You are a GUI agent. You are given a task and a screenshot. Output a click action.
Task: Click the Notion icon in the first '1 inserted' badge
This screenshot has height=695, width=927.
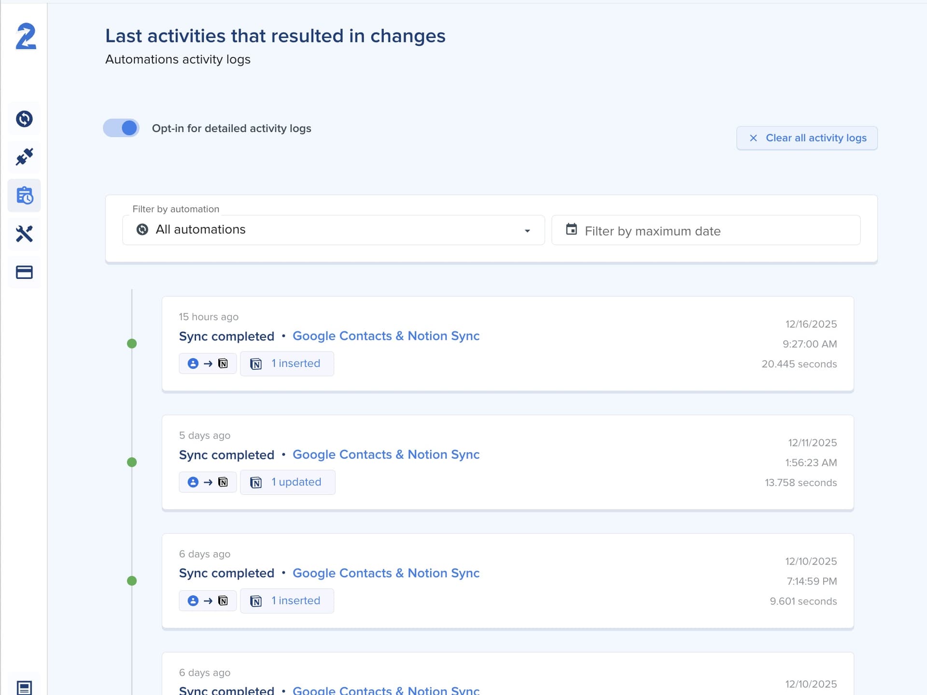coord(256,363)
